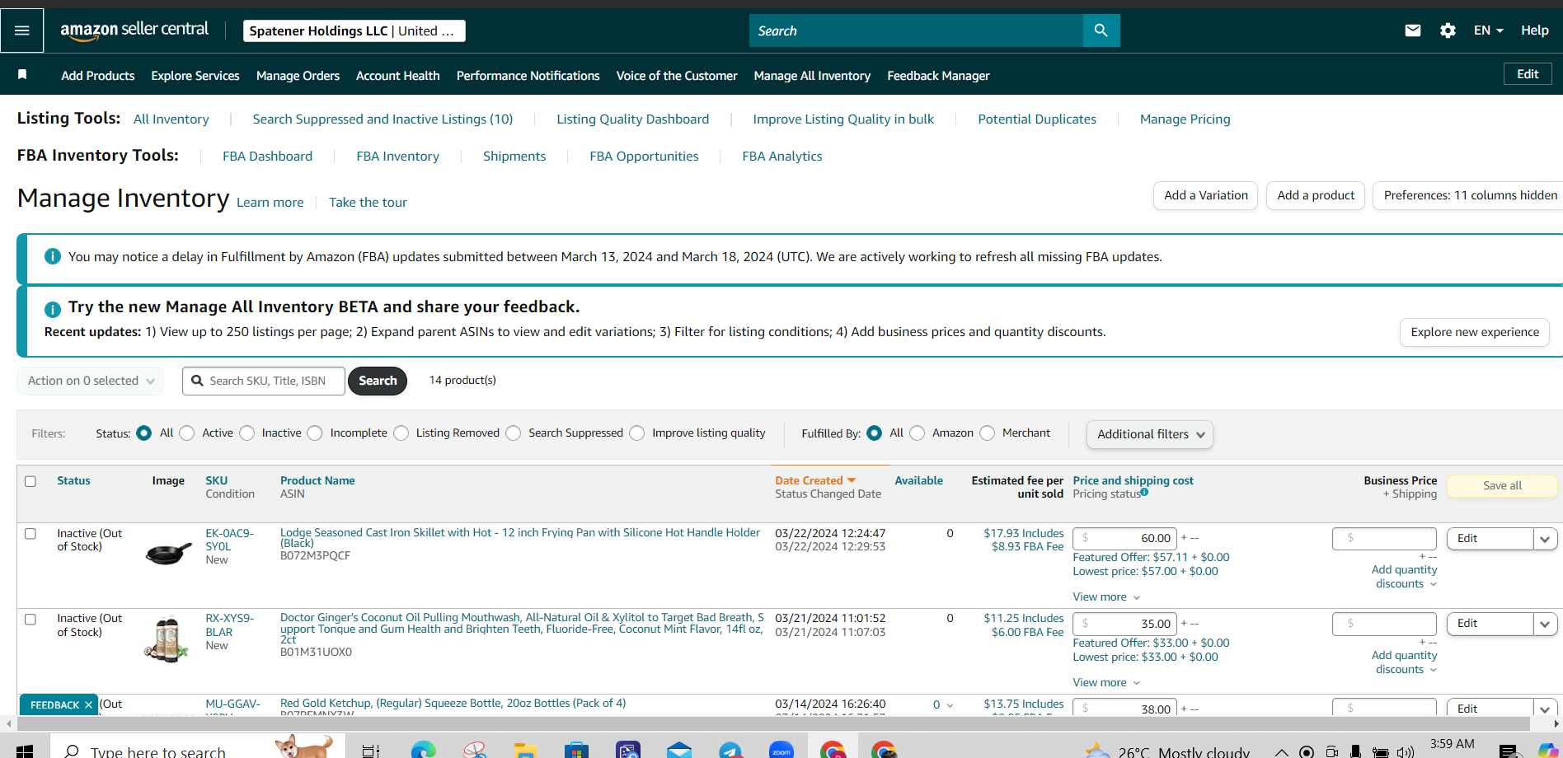1563x758 pixels.
Task: Select the Inactive status radio button
Action: (x=247, y=433)
